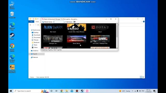The image size is (166, 93).
Task: Open Steam Achievement Manager from the taskbar
Action: (87, 91)
